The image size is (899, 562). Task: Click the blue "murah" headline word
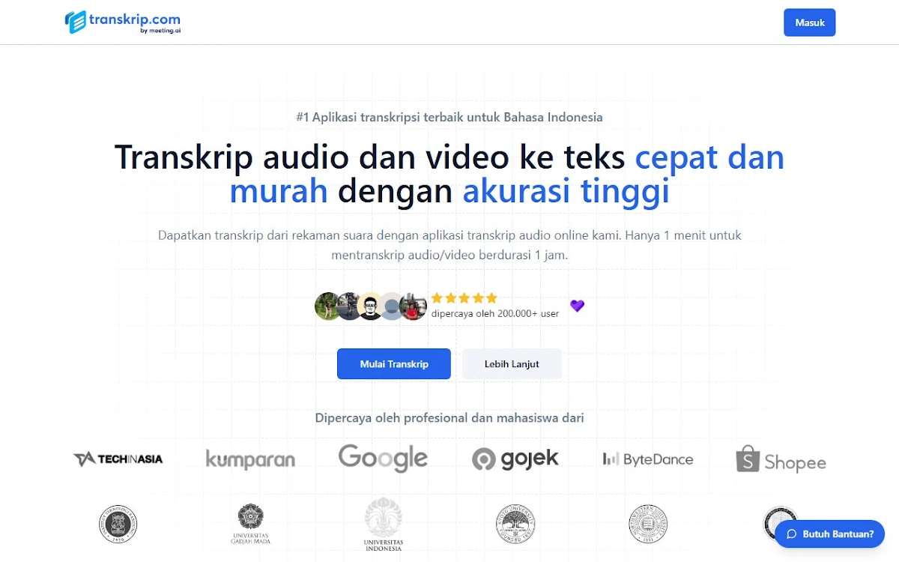point(279,192)
